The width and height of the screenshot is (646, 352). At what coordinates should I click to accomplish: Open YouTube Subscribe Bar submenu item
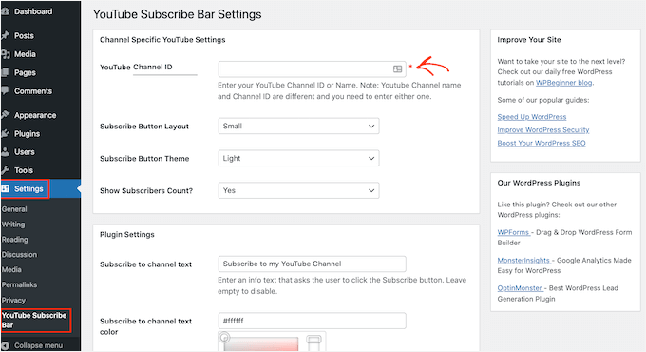coord(34,321)
